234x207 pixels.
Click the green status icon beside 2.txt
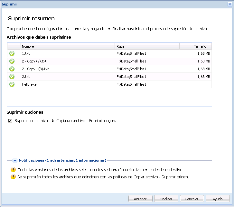coord(12,77)
